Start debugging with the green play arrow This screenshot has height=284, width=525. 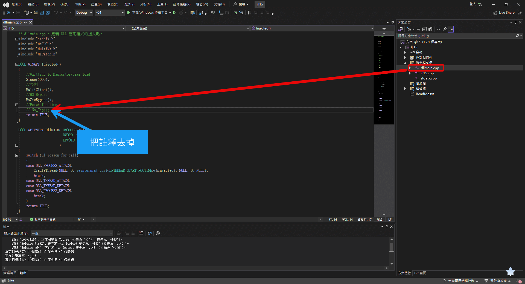click(129, 13)
